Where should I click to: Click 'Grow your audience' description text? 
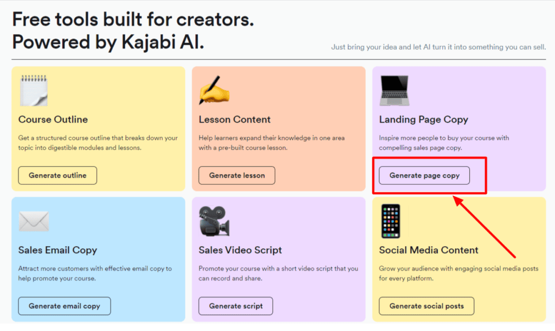point(459,274)
